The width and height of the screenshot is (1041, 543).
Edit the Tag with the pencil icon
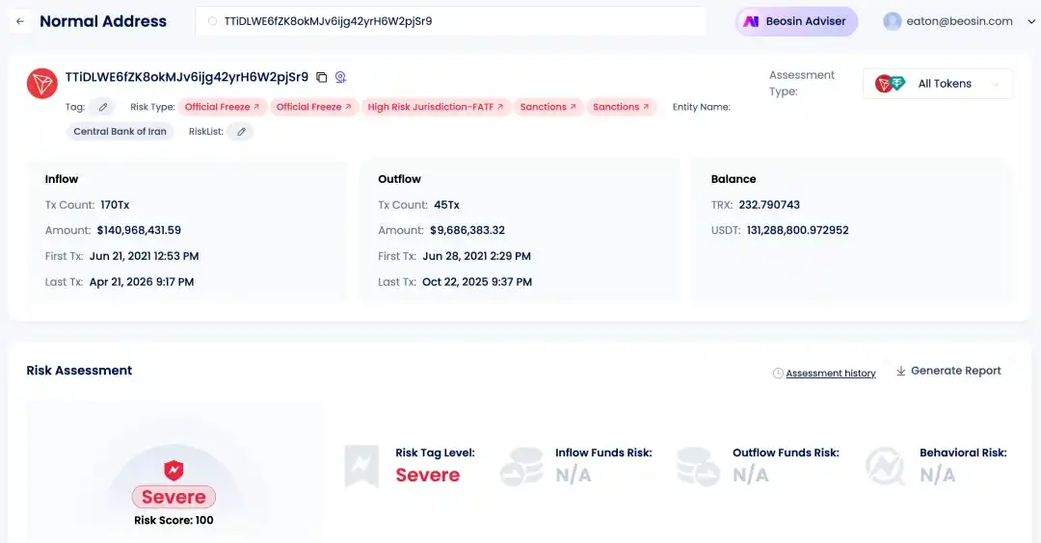103,107
